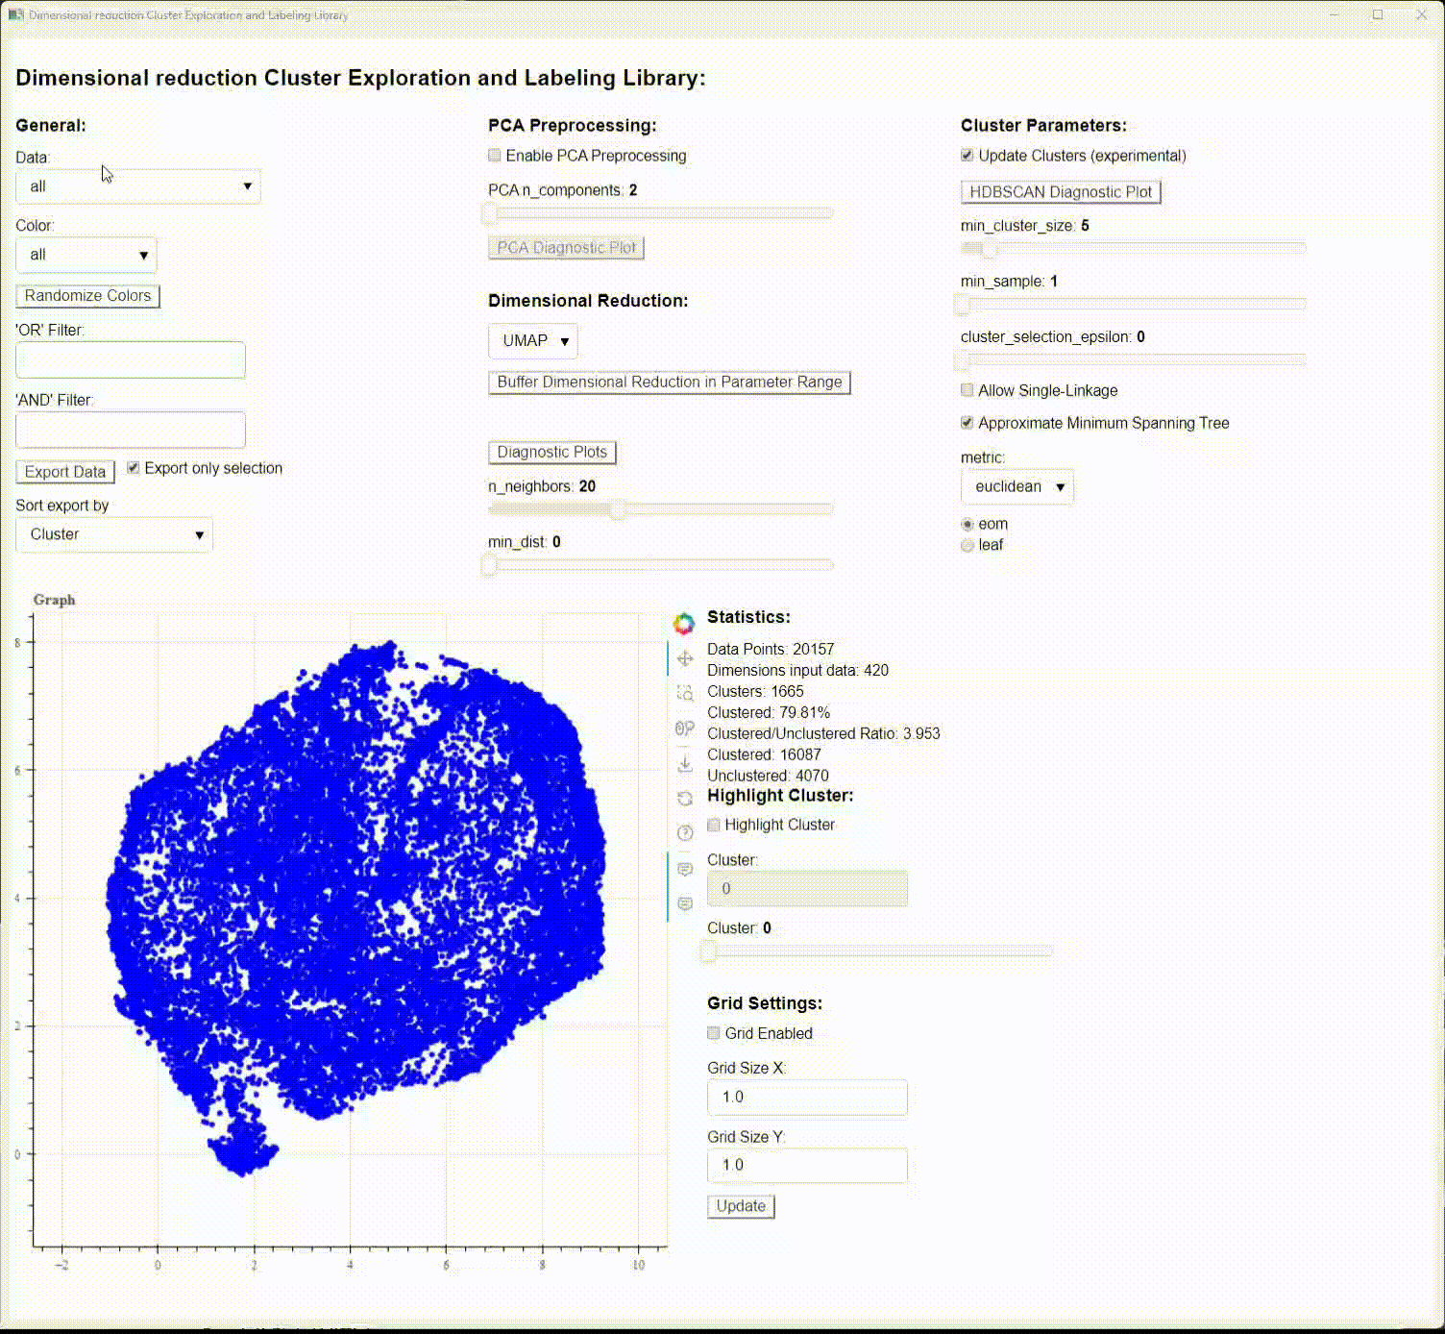Activate the Wheel Zoom tool
This screenshot has width=1445, height=1334.
tap(685, 729)
